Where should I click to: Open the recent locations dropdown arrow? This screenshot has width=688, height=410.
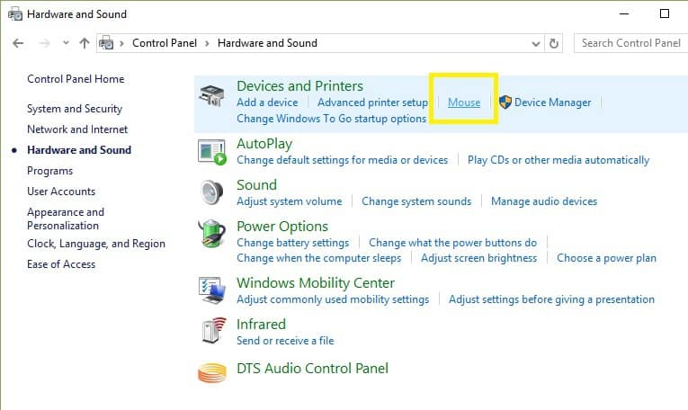pyautogui.click(x=66, y=43)
